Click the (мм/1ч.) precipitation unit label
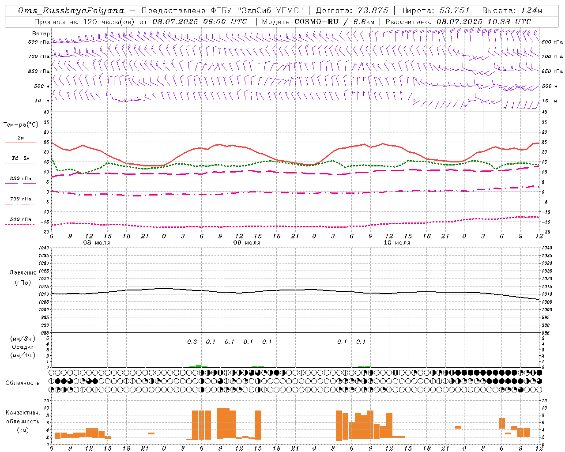 (23, 355)
